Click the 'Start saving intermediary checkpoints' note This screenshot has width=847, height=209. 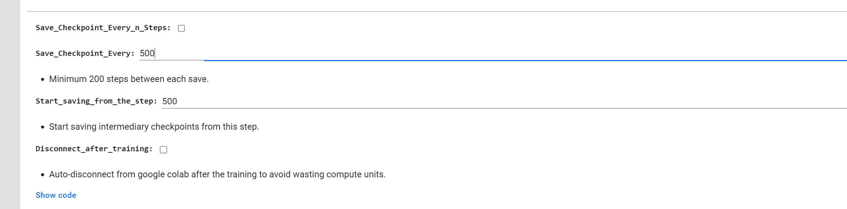[x=154, y=127]
